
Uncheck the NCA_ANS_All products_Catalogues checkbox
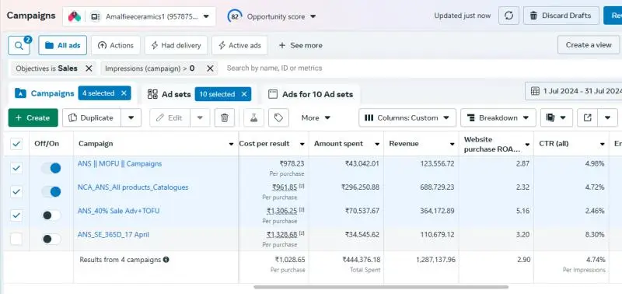[x=16, y=191]
